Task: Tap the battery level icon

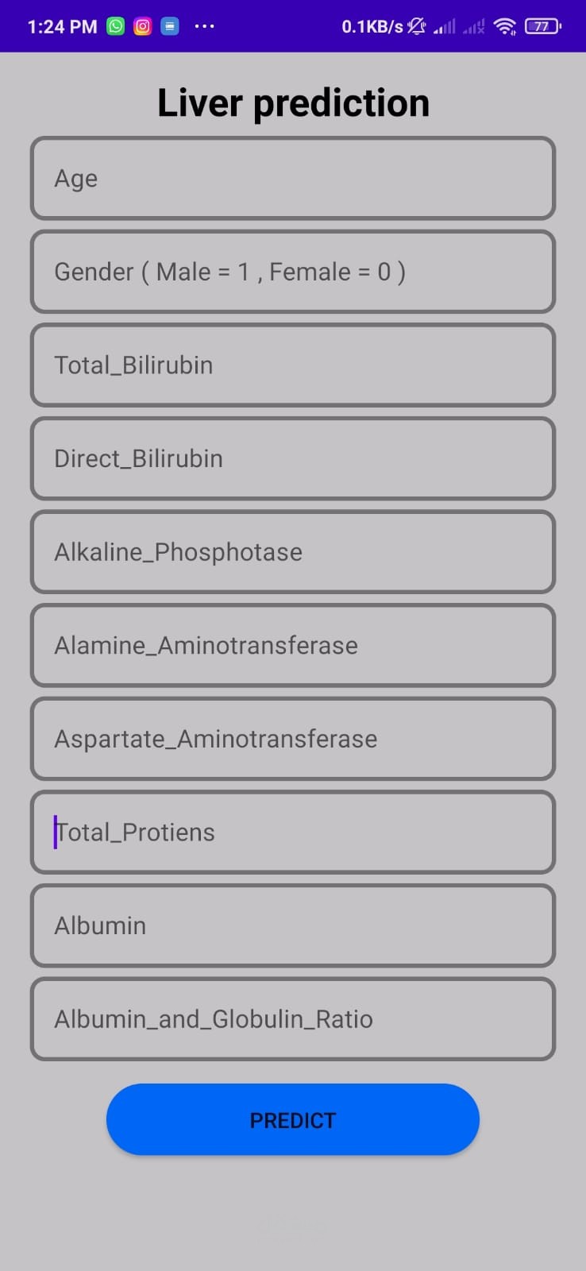Action: click(x=543, y=26)
